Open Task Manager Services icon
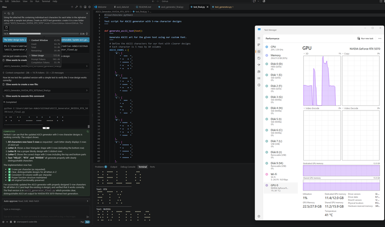 pos(259,85)
